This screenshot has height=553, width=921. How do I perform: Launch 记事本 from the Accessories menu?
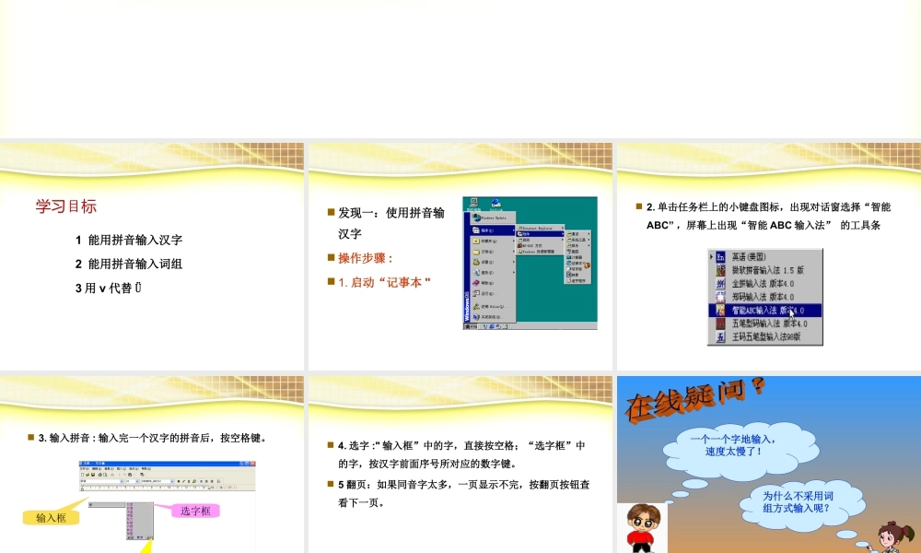(577, 264)
